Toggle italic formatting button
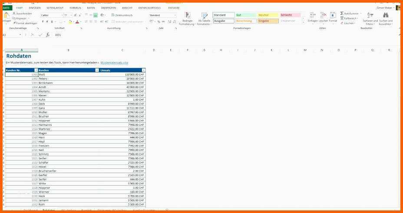The image size is (403, 213). (x=47, y=21)
